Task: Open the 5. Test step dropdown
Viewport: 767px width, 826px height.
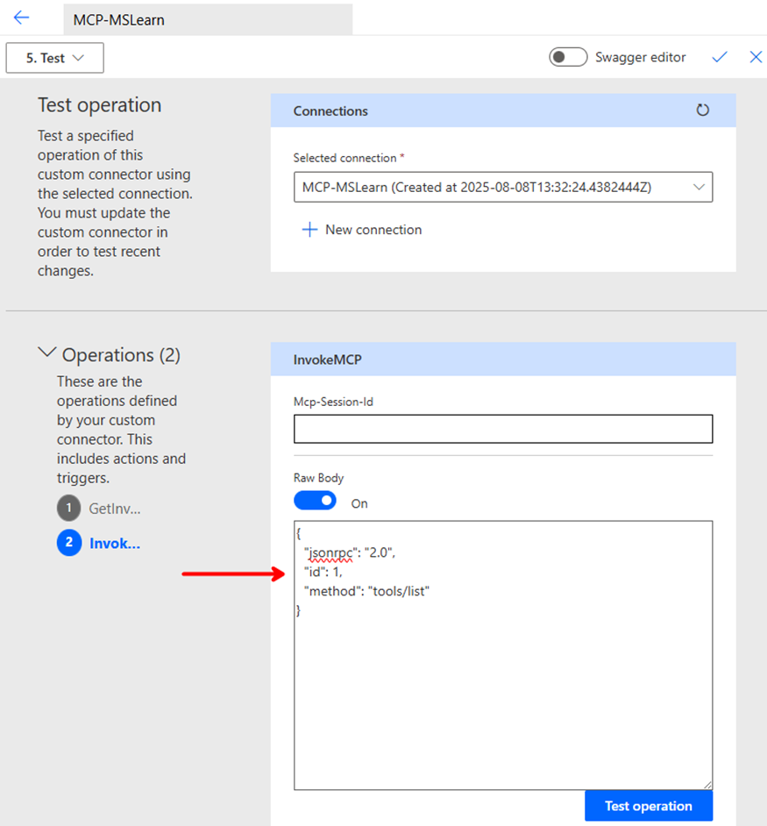Action: [54, 58]
